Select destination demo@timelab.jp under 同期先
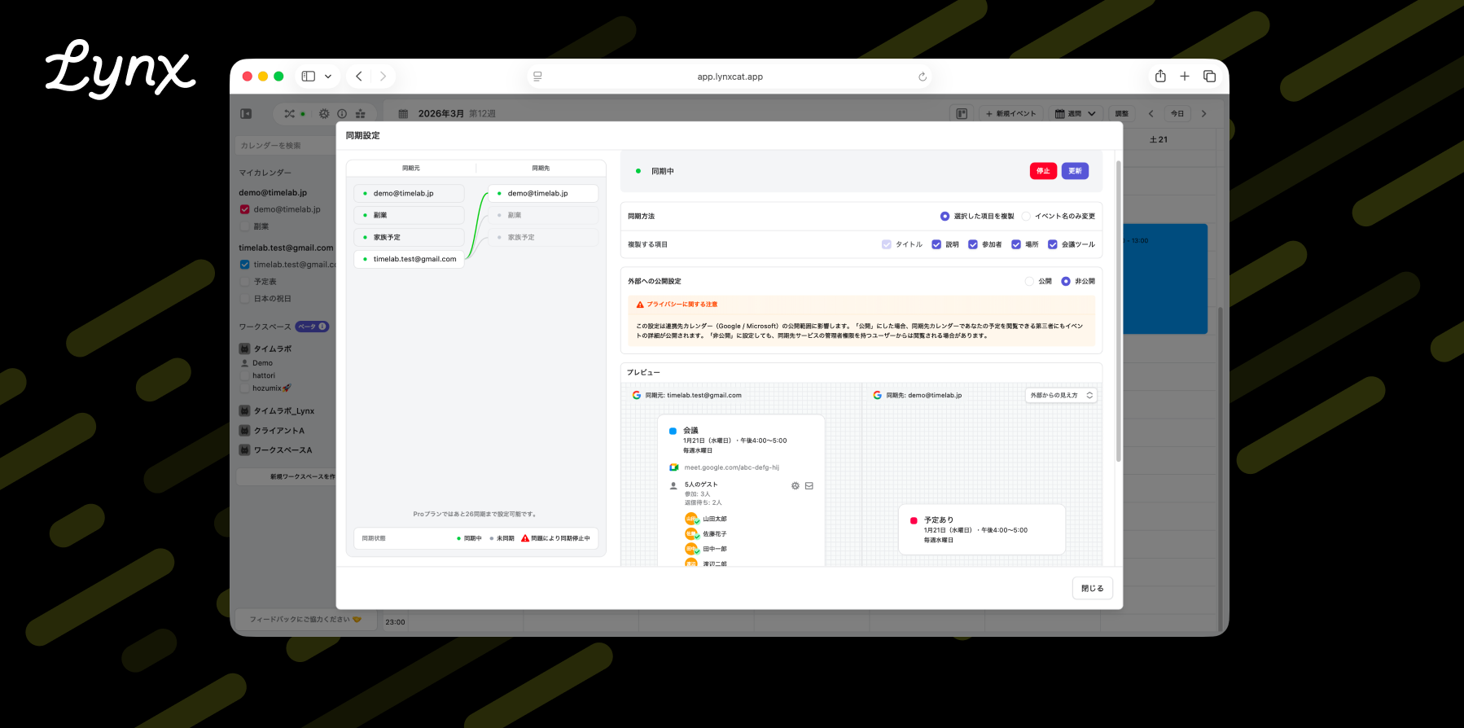Viewport: 1464px width, 728px height. coord(543,194)
